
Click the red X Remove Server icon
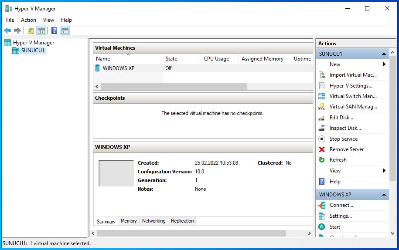point(322,149)
